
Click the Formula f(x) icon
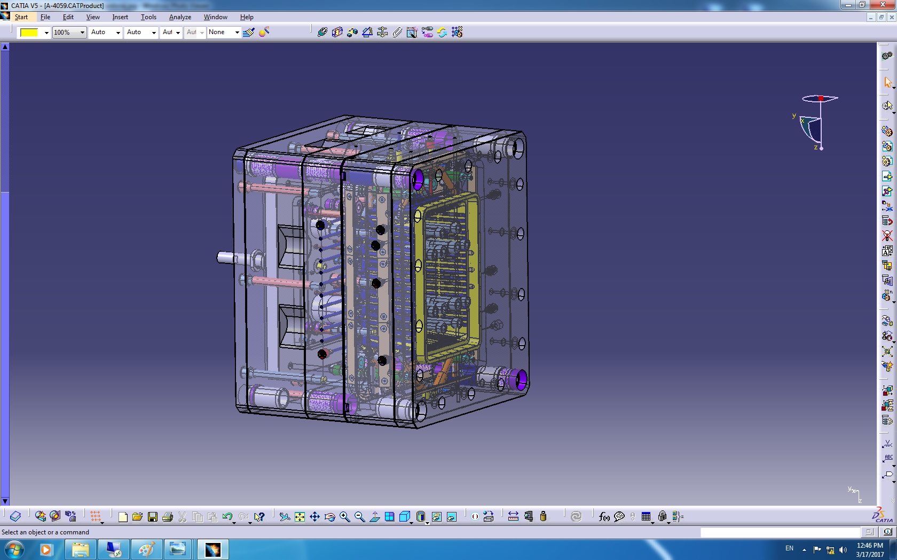click(x=604, y=516)
